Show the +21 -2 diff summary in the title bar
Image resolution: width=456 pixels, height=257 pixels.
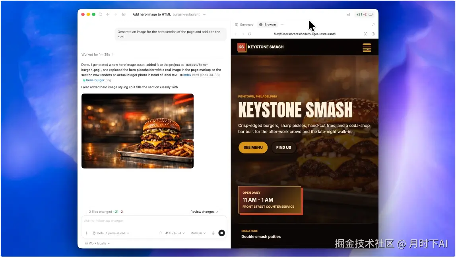click(x=361, y=14)
